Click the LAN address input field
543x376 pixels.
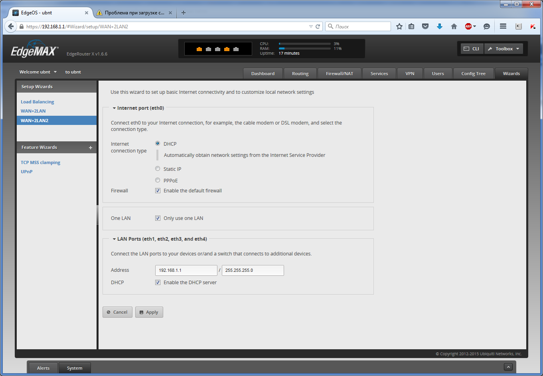[186, 270]
